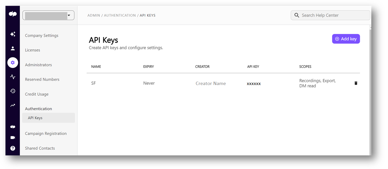This screenshot has height=169, width=388.
Task: Delete the SF API key with trash icon
Action: 356,83
